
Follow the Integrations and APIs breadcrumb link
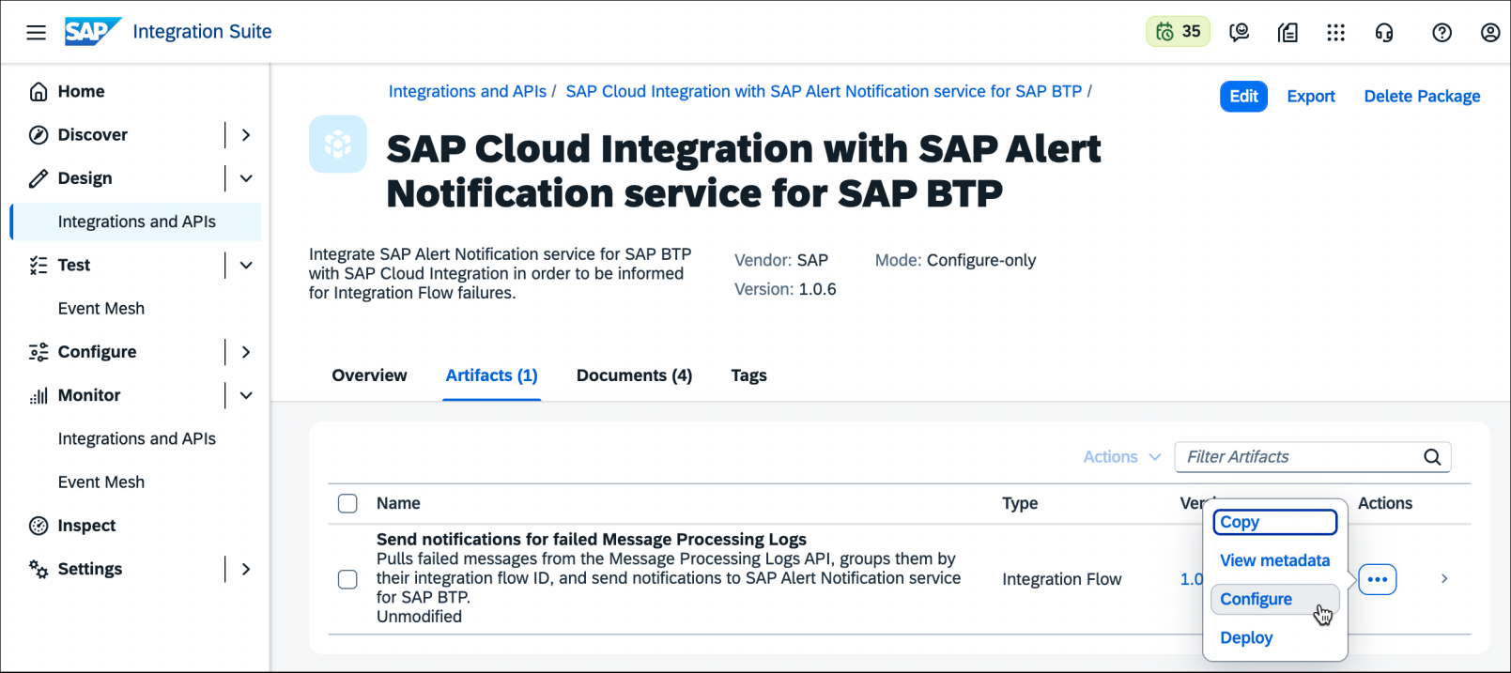[x=468, y=91]
